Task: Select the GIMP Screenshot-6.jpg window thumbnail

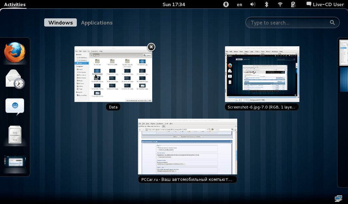Action: click(x=262, y=74)
